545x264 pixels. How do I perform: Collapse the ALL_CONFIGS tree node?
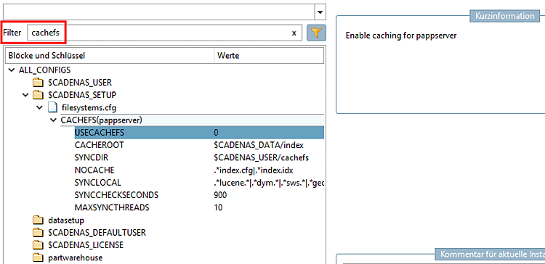(12, 70)
